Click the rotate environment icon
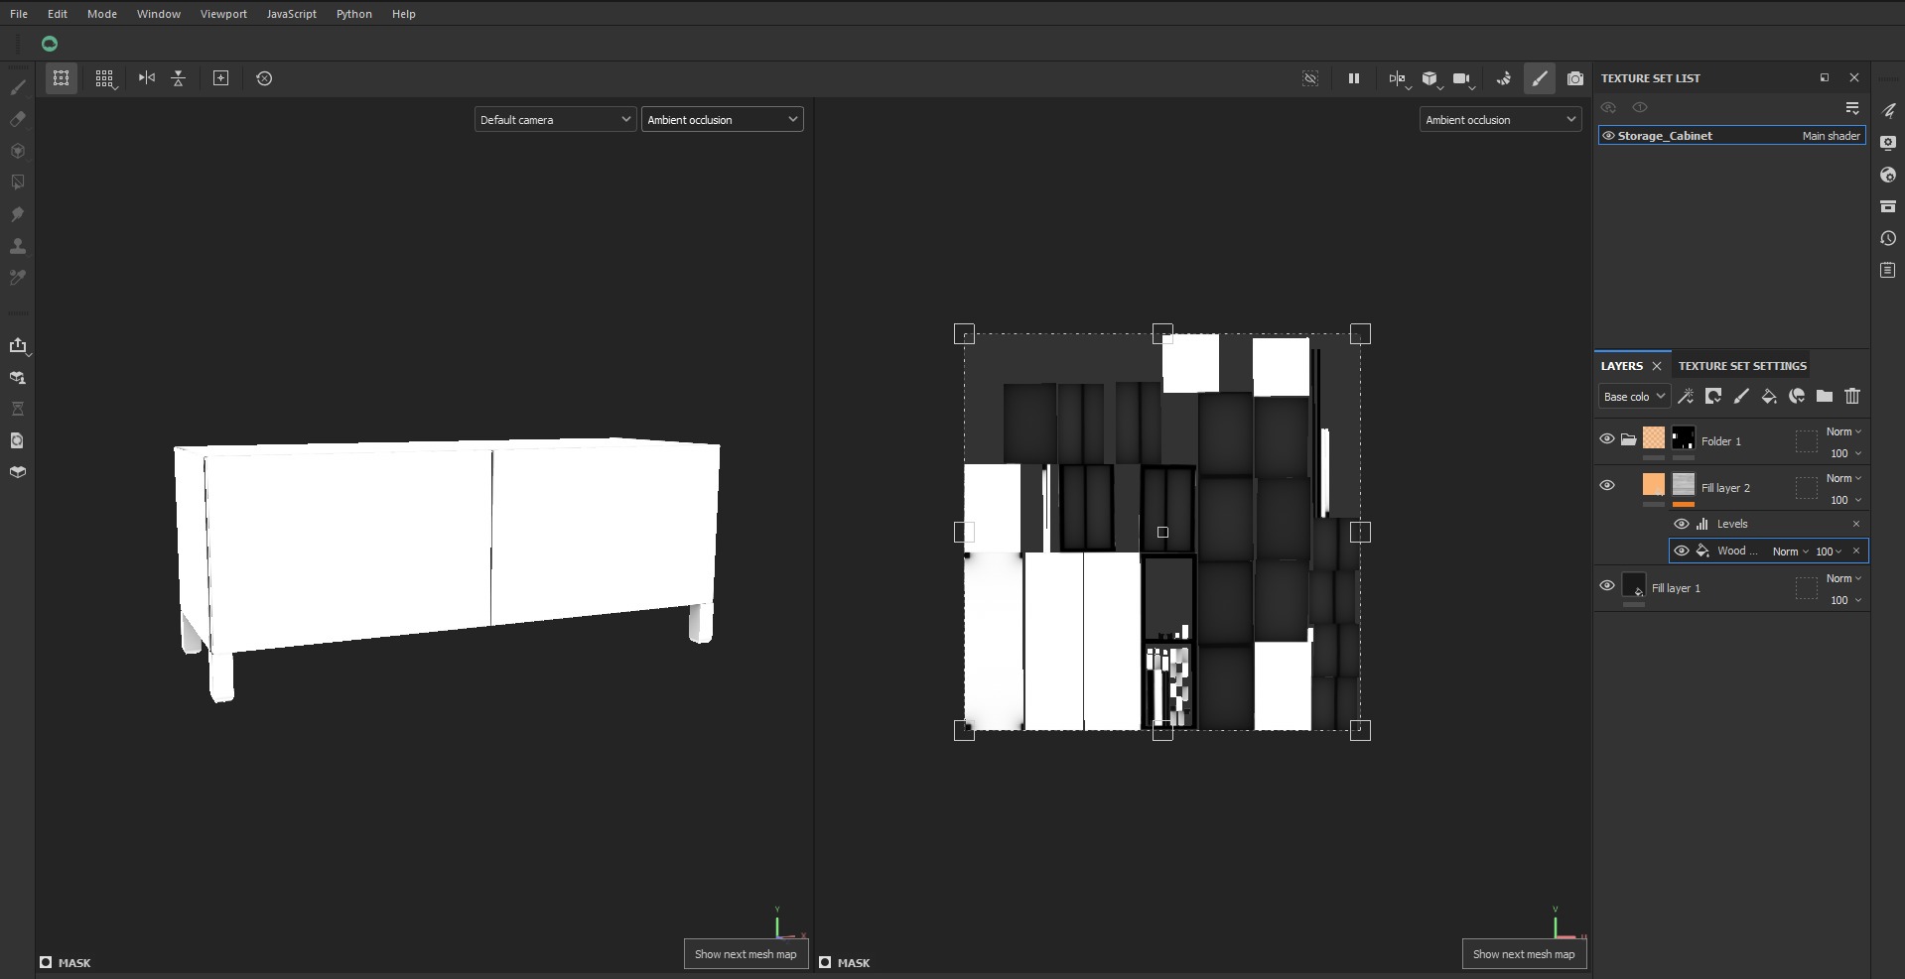Viewport: 1905px width, 979px height. point(1503,78)
